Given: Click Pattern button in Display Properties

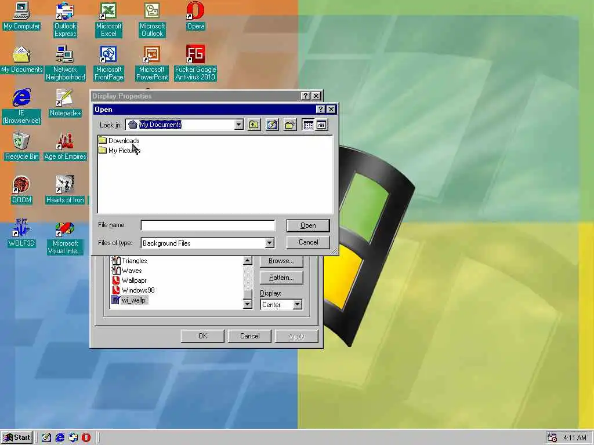Looking at the screenshot, I should pos(281,278).
